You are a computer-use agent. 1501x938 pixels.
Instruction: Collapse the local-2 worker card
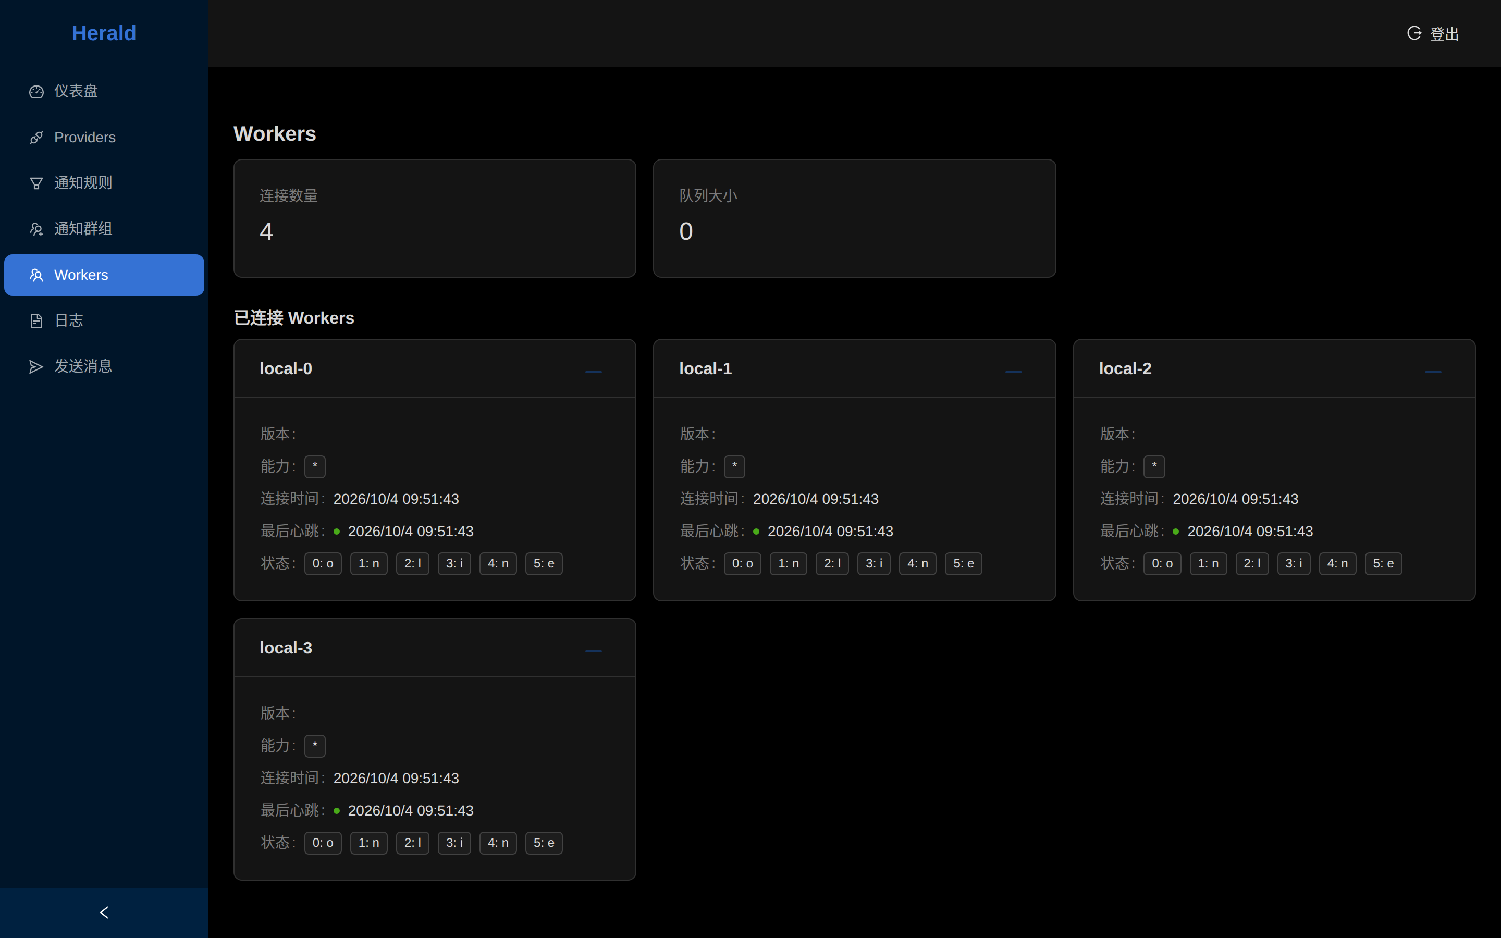click(x=1433, y=372)
